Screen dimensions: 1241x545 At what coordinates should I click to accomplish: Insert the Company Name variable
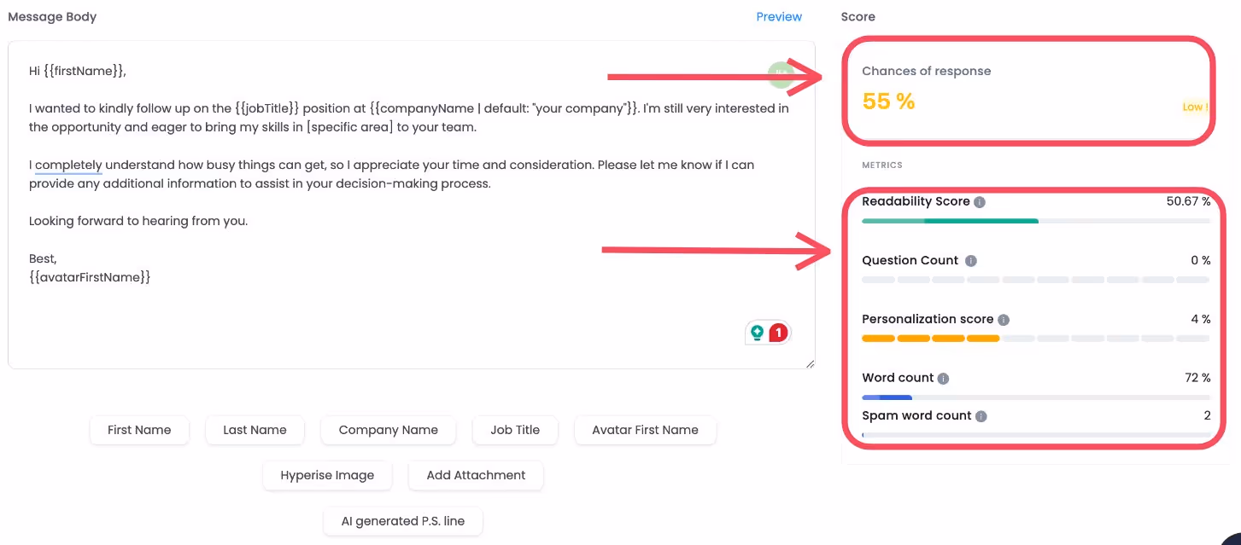click(x=388, y=430)
